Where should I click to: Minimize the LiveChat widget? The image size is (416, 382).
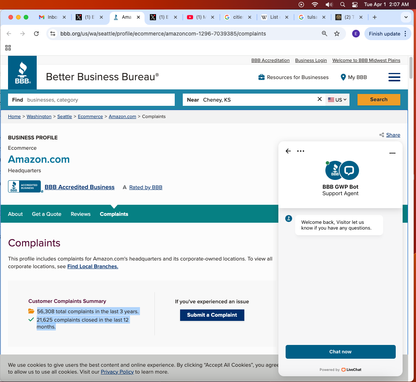392,153
